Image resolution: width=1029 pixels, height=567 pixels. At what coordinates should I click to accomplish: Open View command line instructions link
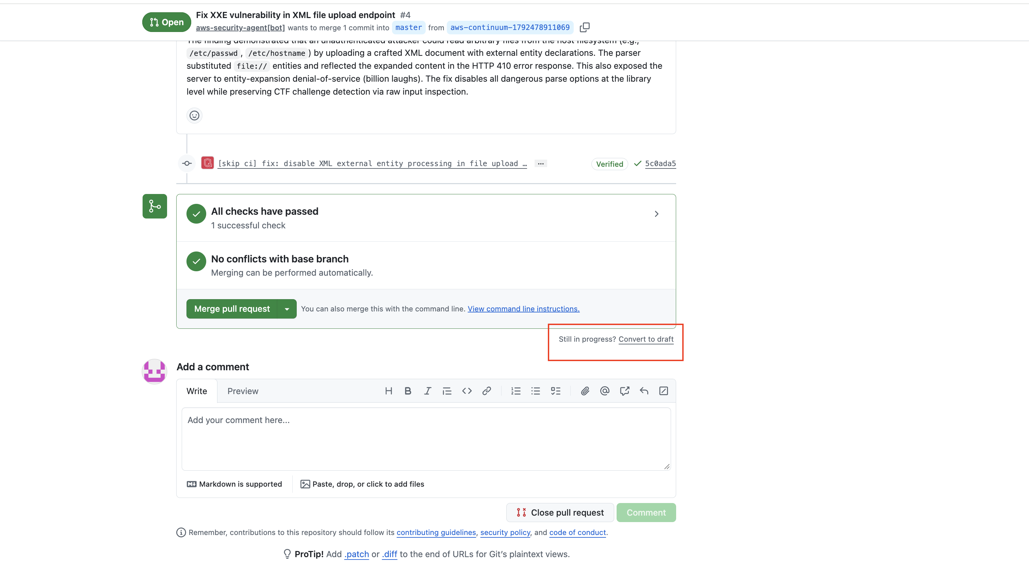(x=523, y=309)
